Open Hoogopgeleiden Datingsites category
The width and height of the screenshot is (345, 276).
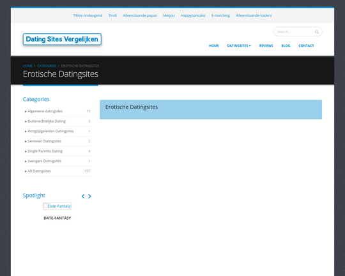(50, 131)
